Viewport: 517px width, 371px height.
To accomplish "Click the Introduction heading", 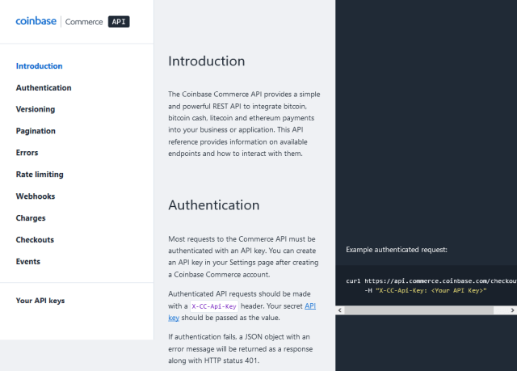I will (x=207, y=61).
